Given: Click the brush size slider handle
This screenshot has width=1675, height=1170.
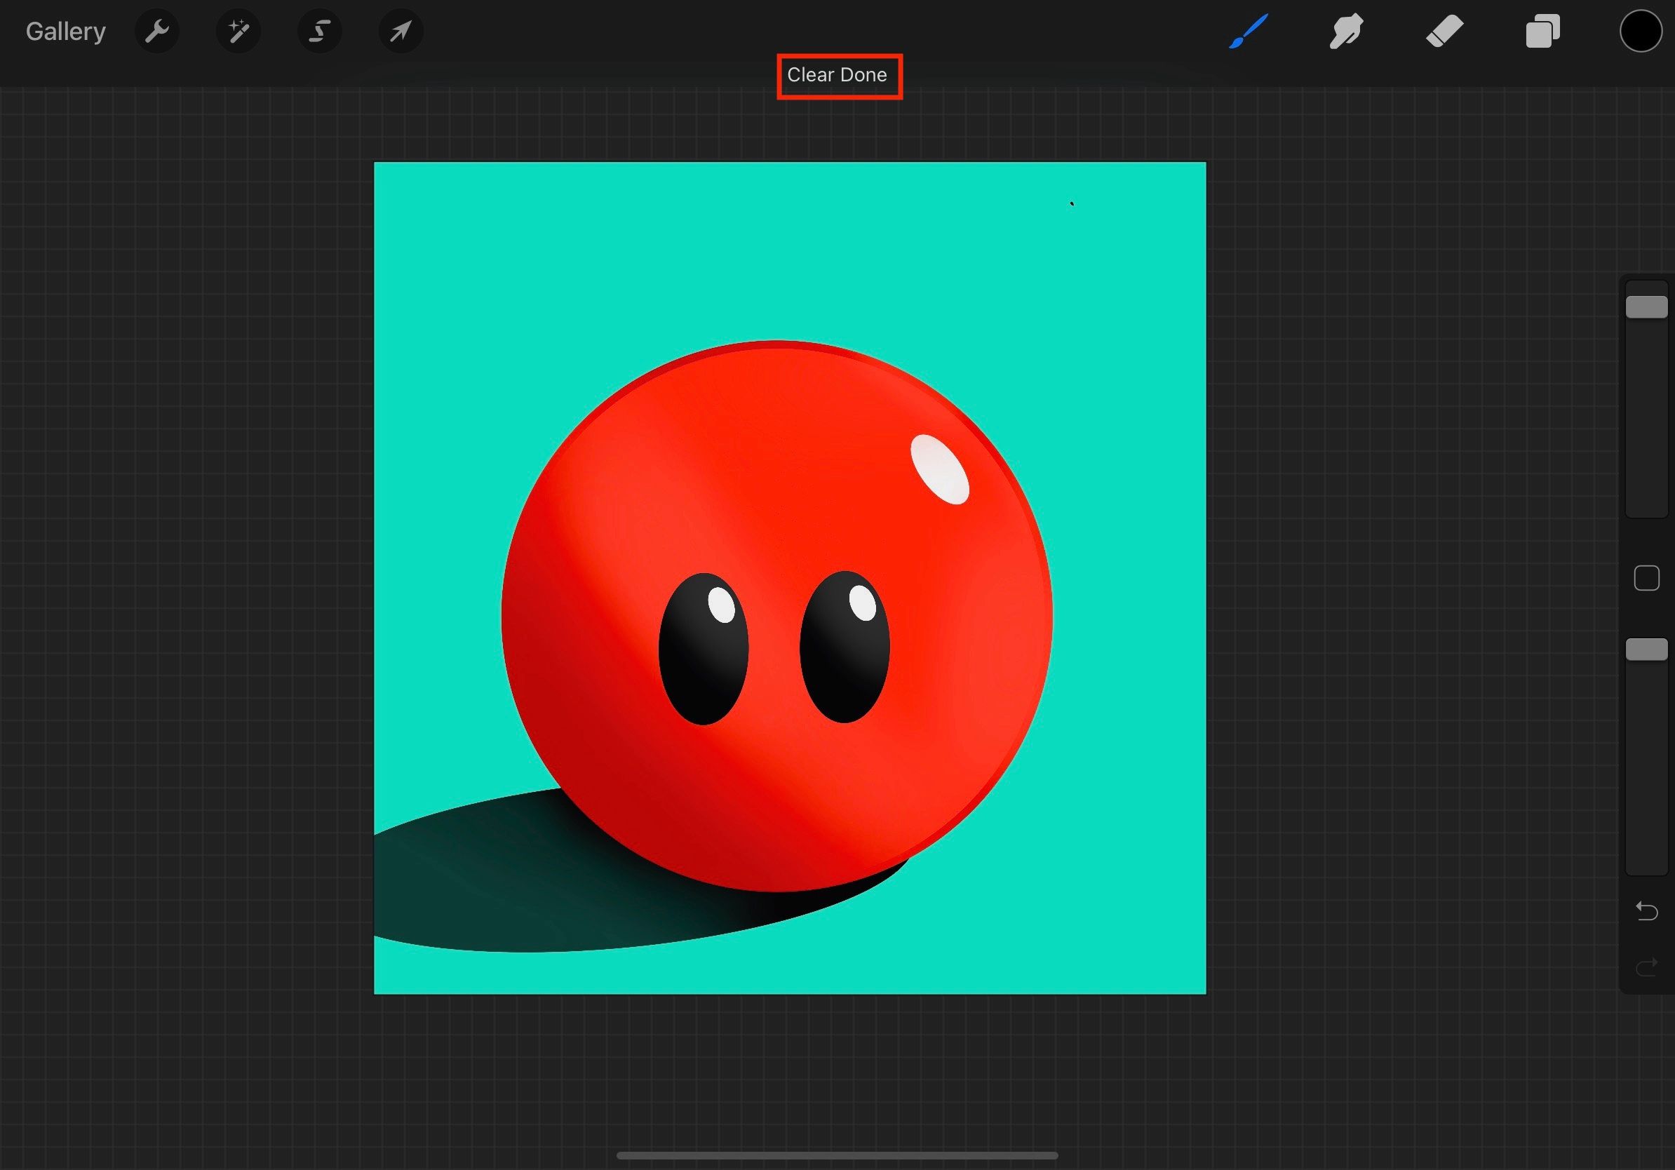Looking at the screenshot, I should 1646,307.
